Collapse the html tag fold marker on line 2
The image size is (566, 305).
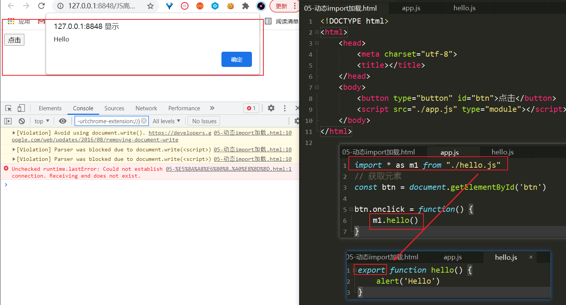click(317, 32)
